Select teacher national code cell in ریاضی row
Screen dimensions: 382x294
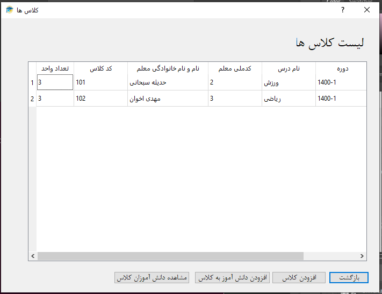click(235, 99)
